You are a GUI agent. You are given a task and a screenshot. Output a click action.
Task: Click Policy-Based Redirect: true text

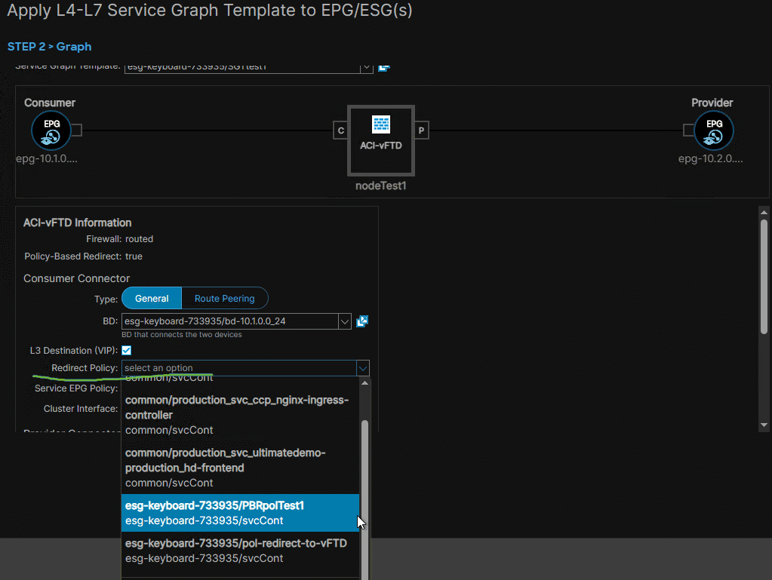click(83, 256)
